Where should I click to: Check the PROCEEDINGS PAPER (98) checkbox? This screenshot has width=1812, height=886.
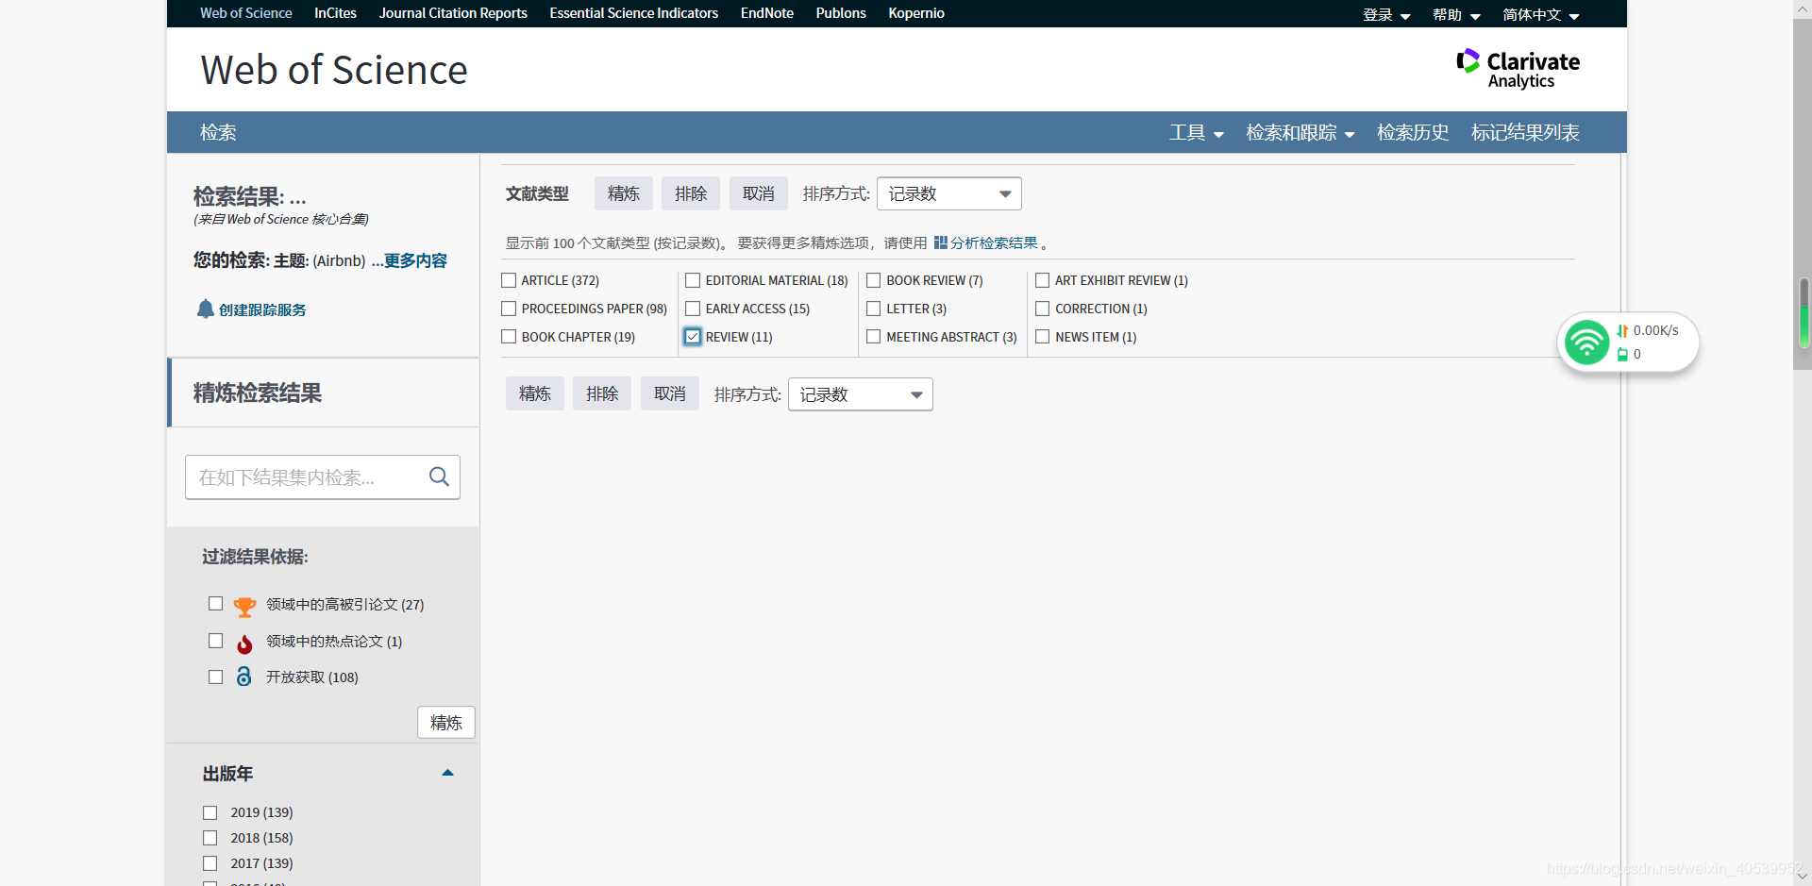coord(509,309)
